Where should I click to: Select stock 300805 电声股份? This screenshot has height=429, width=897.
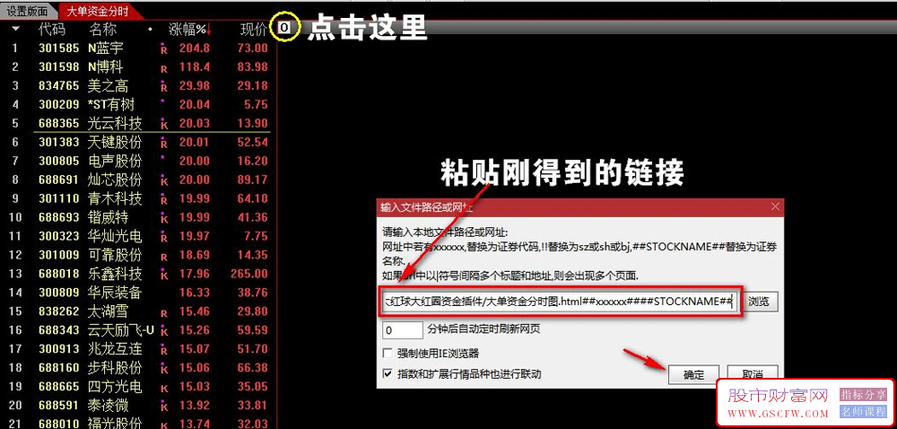pyautogui.click(x=138, y=162)
